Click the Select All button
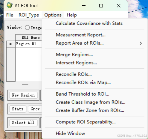 pos(23,123)
